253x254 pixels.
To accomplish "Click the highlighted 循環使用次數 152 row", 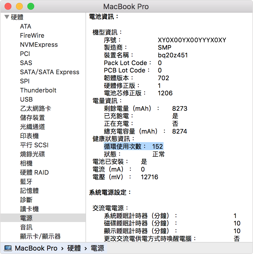I will [133, 146].
